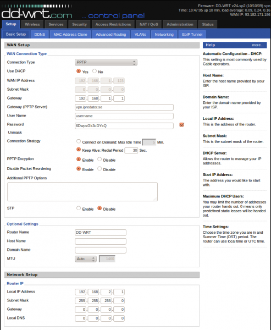
Task: Open the Administration tab
Action: click(180, 24)
